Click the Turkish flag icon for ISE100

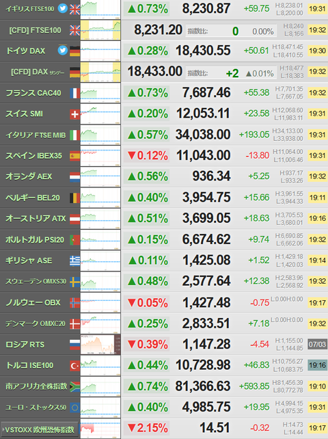(x=74, y=366)
